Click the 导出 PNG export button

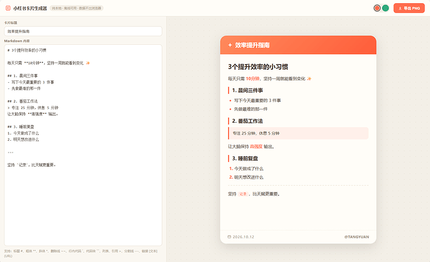(409, 8)
